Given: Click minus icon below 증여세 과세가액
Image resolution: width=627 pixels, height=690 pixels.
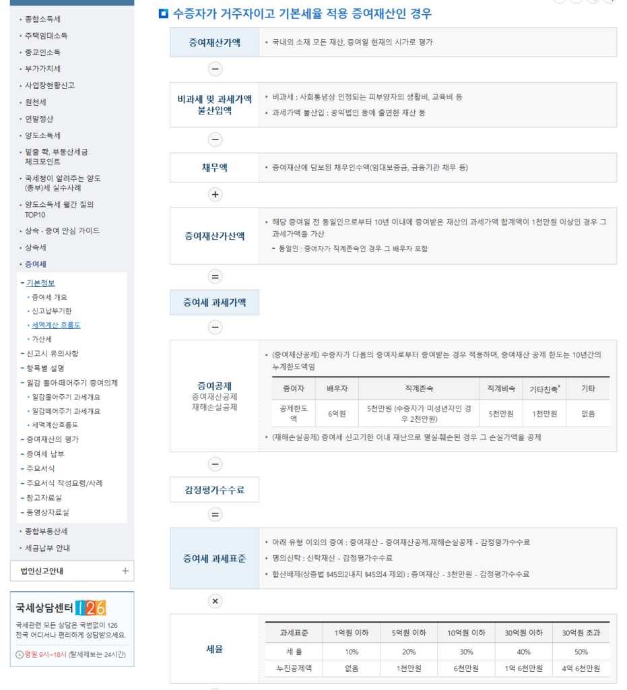Looking at the screenshot, I should [215, 327].
